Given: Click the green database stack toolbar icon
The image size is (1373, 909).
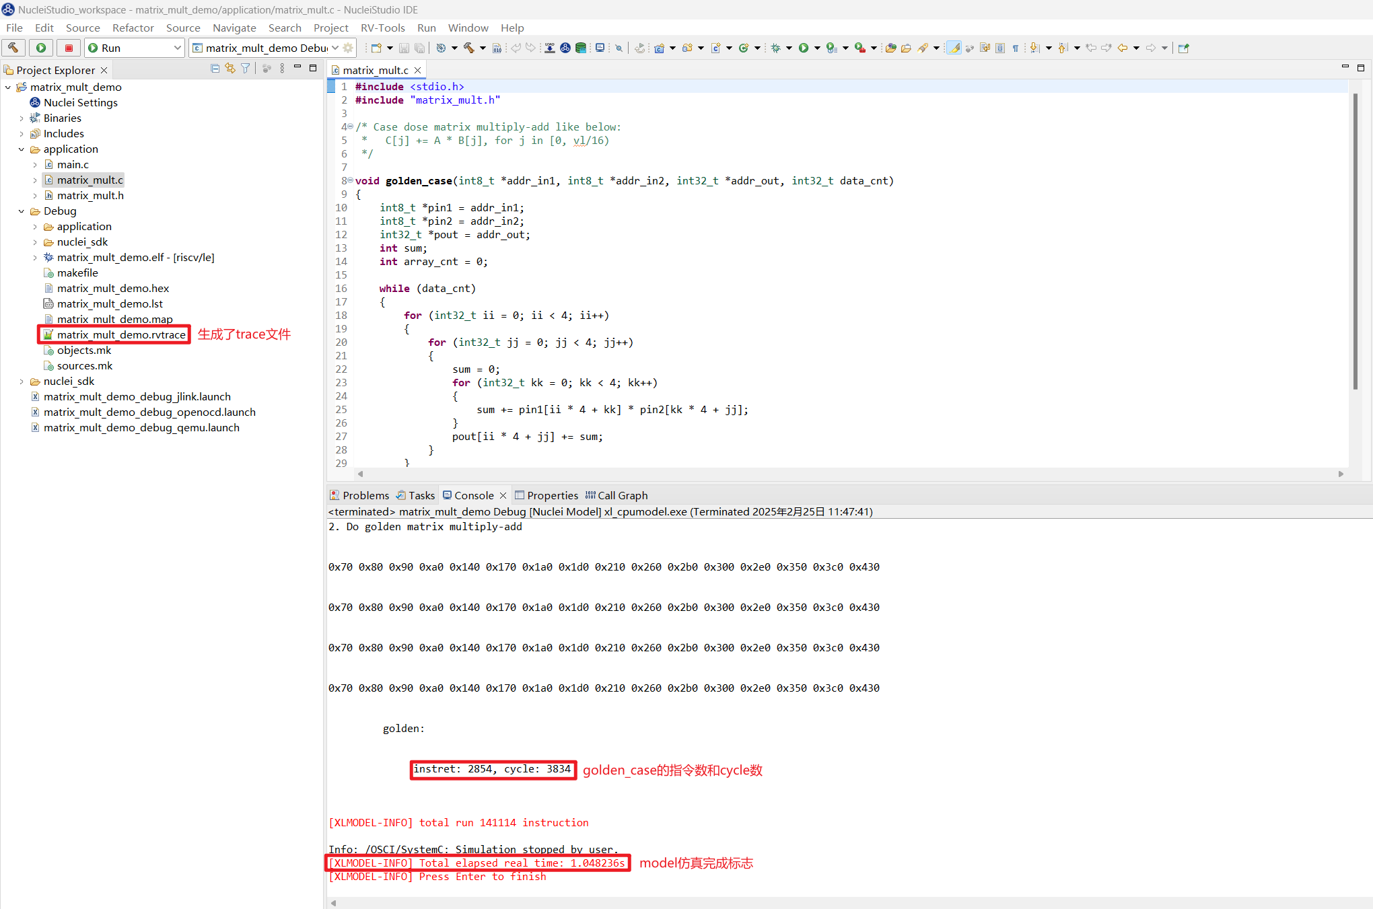Looking at the screenshot, I should [x=581, y=48].
